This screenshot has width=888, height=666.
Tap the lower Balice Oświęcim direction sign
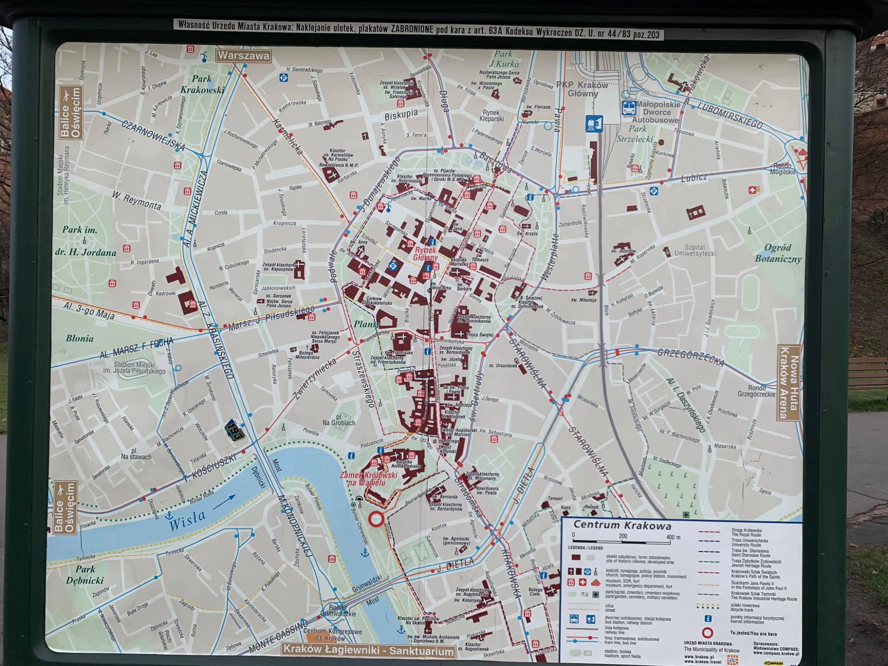pyautogui.click(x=65, y=507)
